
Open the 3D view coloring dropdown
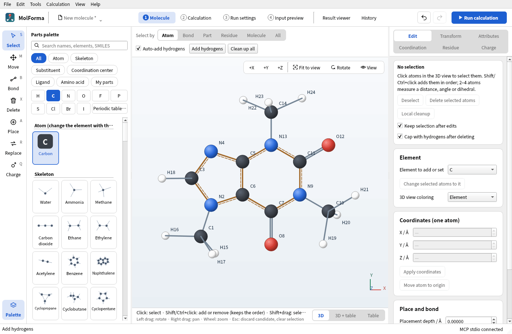(x=472, y=197)
